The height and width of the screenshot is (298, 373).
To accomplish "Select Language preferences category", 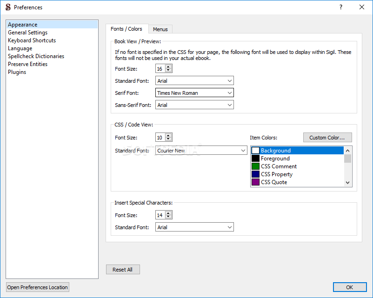I will pyautogui.click(x=52, y=48).
